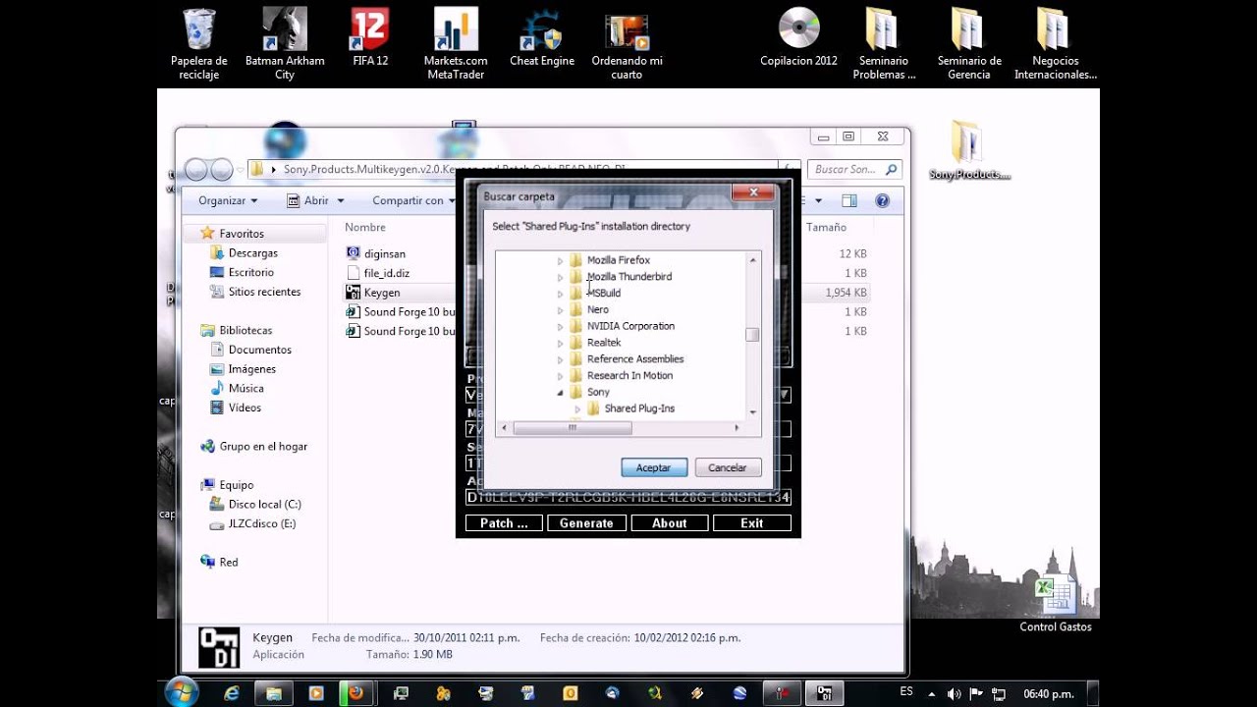The height and width of the screenshot is (707, 1257).
Task: Click Cancelar in the Buscar carpeta dialog
Action: (728, 467)
